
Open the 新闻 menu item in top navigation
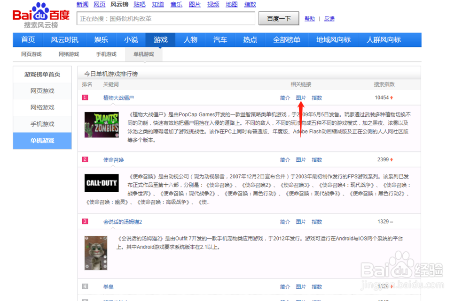(x=82, y=4)
